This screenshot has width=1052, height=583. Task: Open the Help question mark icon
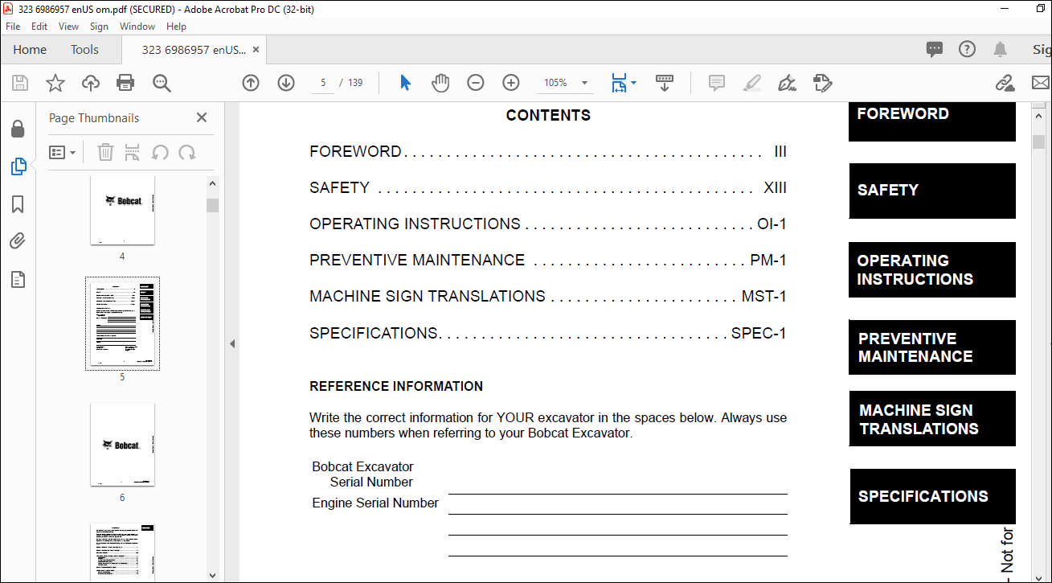[x=968, y=49]
